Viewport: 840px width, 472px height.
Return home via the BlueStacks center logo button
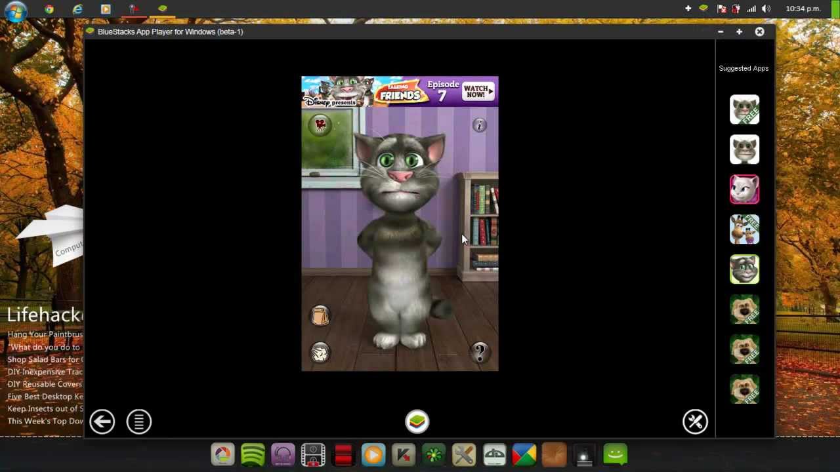[x=417, y=422]
